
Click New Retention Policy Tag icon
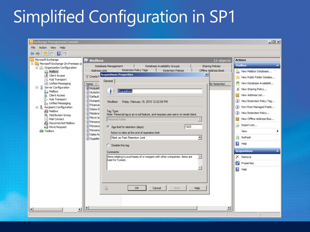238,101
